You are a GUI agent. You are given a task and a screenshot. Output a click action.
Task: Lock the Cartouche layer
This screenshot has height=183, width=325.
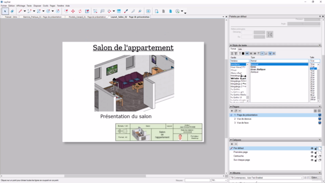[x=316, y=156]
